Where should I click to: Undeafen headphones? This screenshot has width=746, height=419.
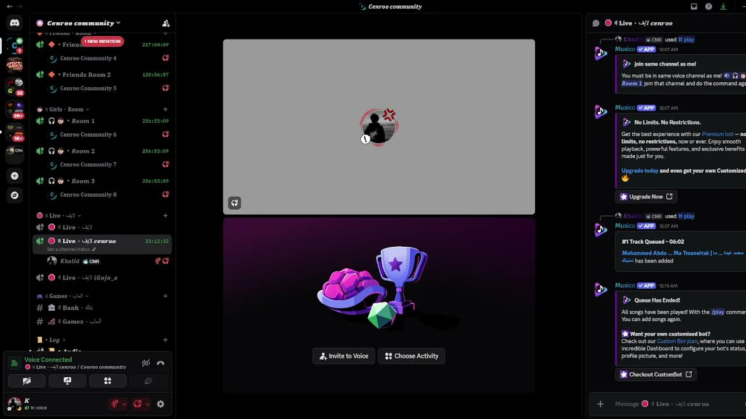[138, 404]
